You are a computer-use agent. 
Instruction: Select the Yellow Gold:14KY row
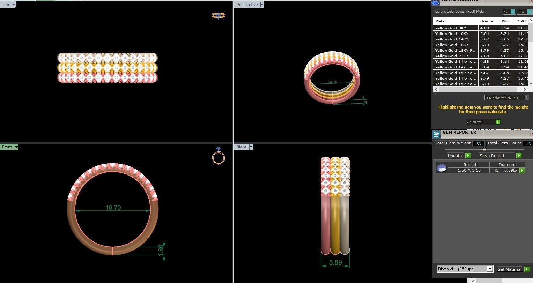click(481, 39)
